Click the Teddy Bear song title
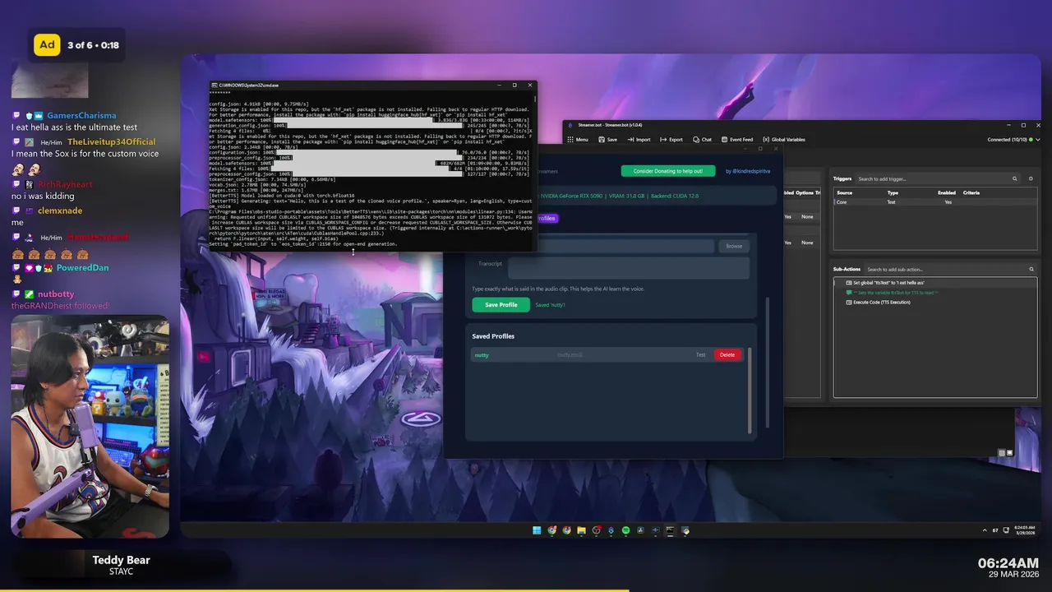The height and width of the screenshot is (592, 1052). pyautogui.click(x=121, y=560)
